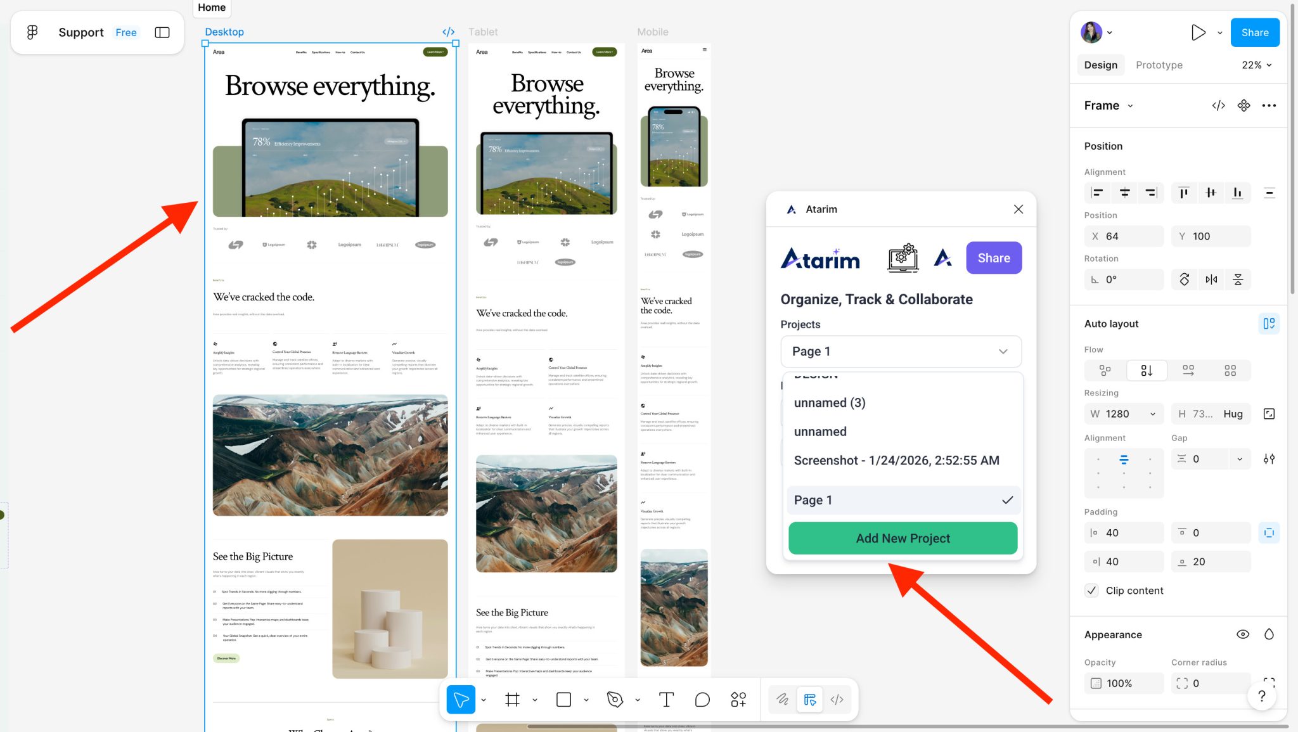The width and height of the screenshot is (1298, 732).
Task: Toggle the sidebar panel icon near Support
Action: tap(162, 32)
